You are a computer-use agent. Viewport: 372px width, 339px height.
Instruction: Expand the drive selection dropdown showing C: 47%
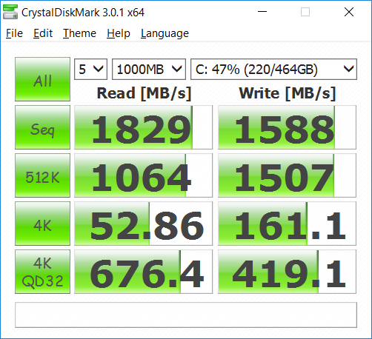pos(273,69)
